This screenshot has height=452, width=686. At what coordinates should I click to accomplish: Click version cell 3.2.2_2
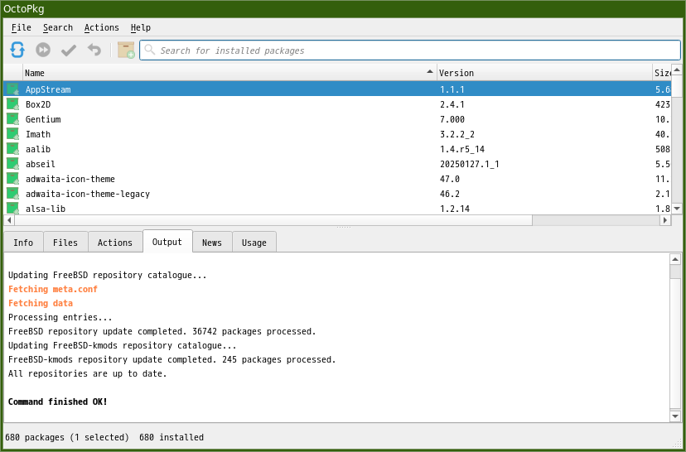click(x=457, y=134)
